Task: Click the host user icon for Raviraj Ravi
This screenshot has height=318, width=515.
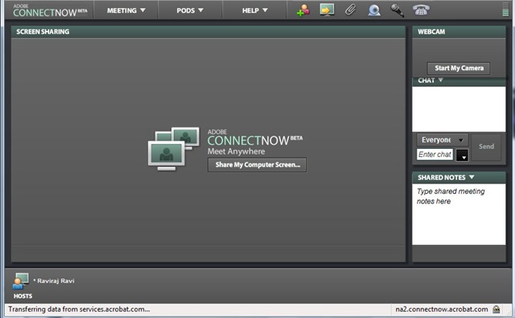Action: [x=20, y=281]
